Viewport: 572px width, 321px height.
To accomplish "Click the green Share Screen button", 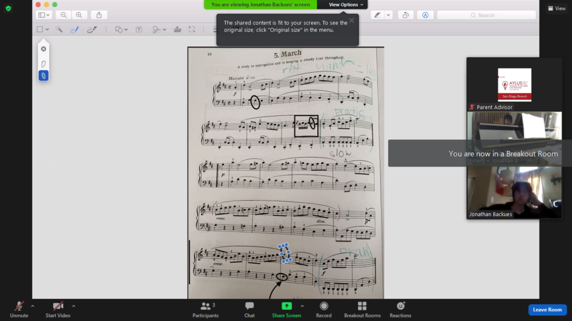I will 287,310.
